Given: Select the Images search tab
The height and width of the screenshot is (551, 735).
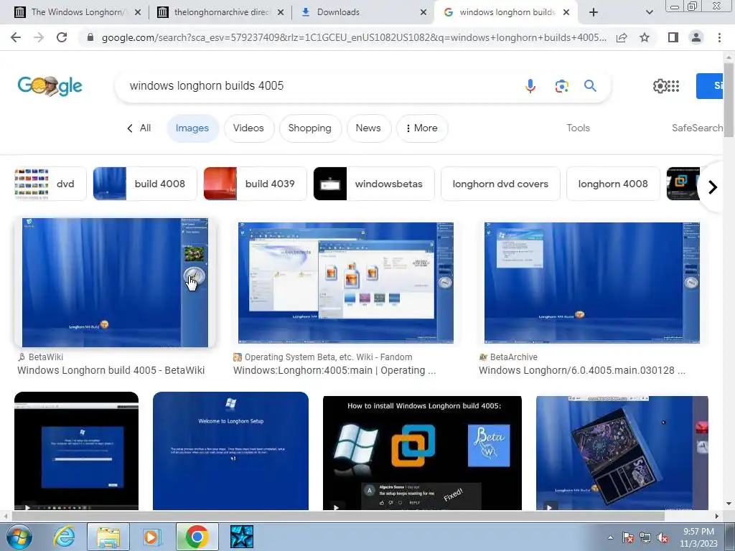Looking at the screenshot, I should point(192,128).
